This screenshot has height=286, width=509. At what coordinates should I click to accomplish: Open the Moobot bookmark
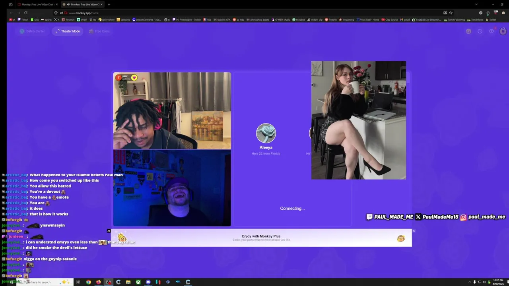pos(299,19)
